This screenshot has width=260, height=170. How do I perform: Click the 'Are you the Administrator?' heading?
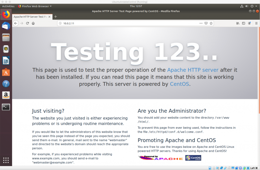(x=172, y=111)
